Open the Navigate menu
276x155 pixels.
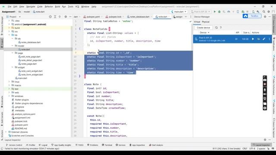pos(31,6)
